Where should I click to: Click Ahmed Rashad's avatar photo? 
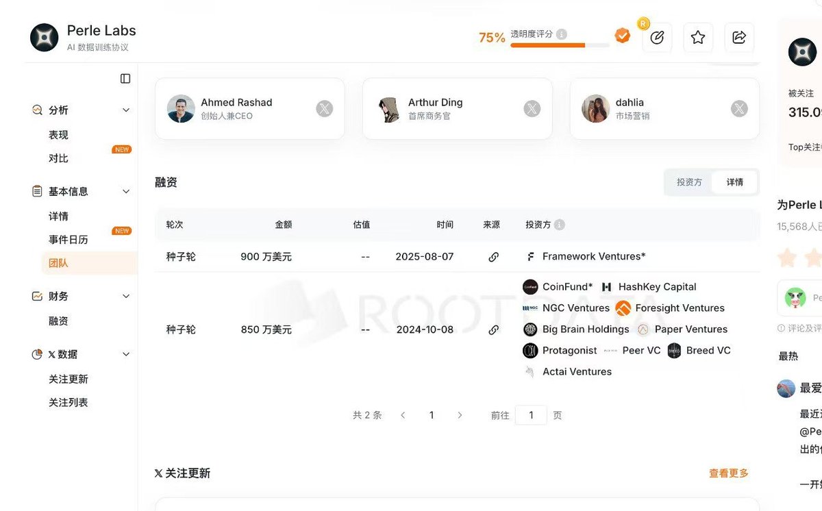coord(181,108)
